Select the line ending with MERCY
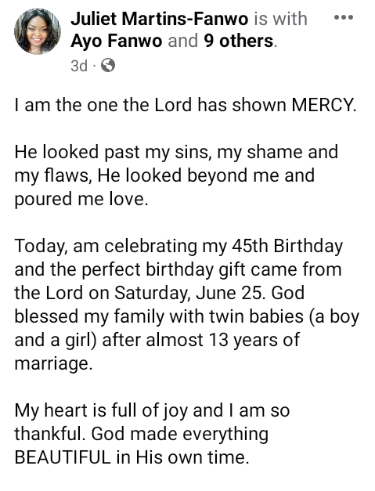This screenshot has height=491, width=375. pos(186,105)
